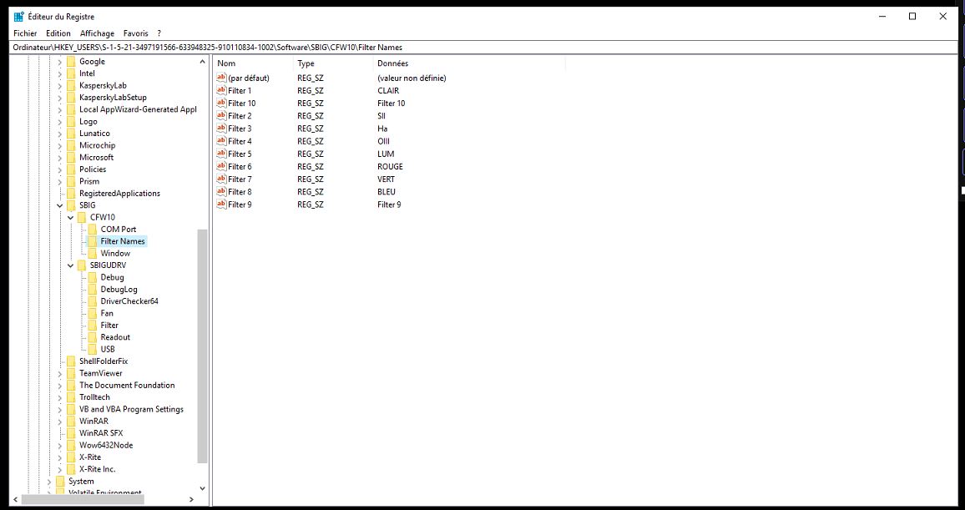Click the tree pane vertical scrollbar thumb

coord(202,346)
